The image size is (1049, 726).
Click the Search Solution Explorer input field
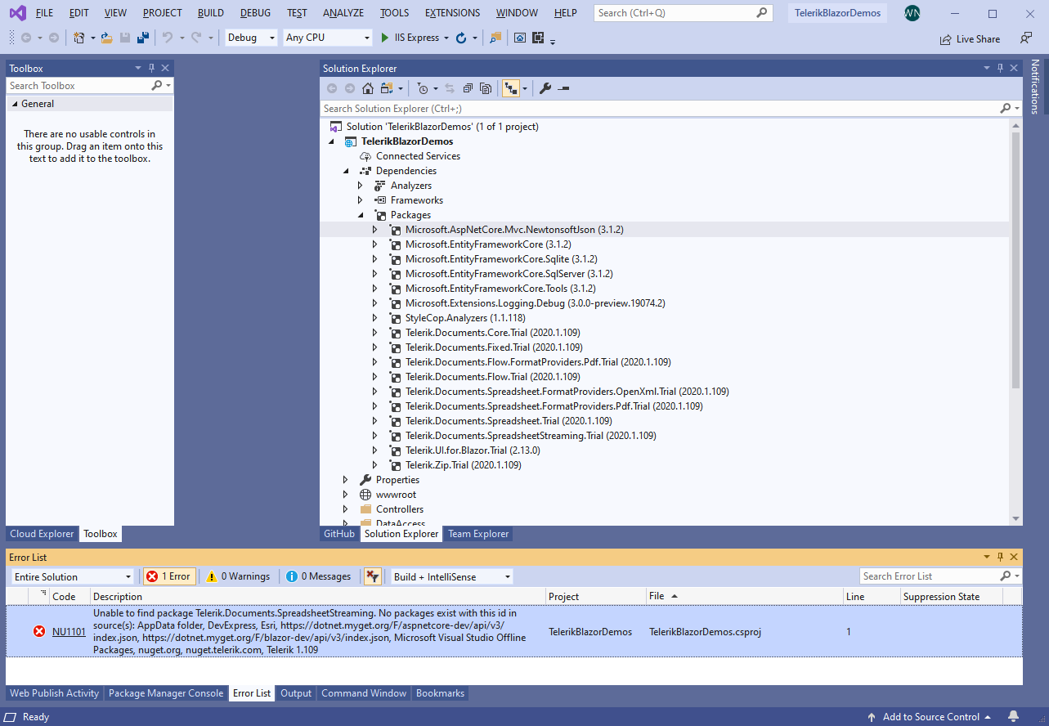pyautogui.click(x=658, y=108)
